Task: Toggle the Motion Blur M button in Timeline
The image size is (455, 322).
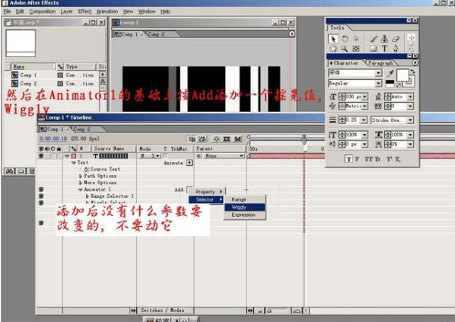Action: (x=237, y=139)
